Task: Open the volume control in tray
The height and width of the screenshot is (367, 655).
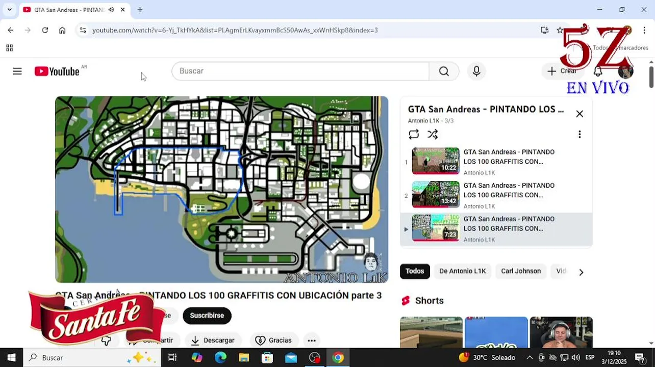Action: (575, 357)
